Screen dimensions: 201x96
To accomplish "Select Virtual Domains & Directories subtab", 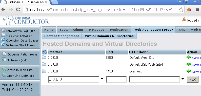I will coord(109,36).
